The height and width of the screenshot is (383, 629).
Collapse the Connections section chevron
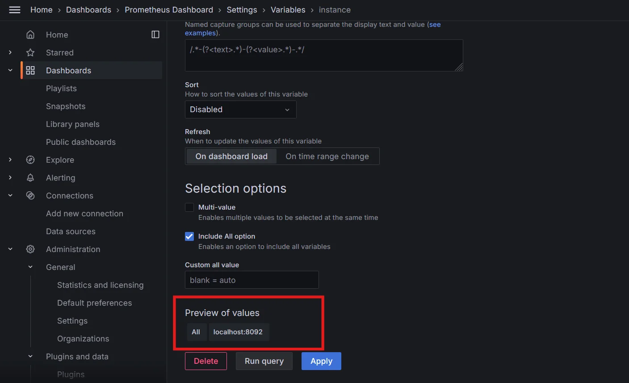(10, 196)
